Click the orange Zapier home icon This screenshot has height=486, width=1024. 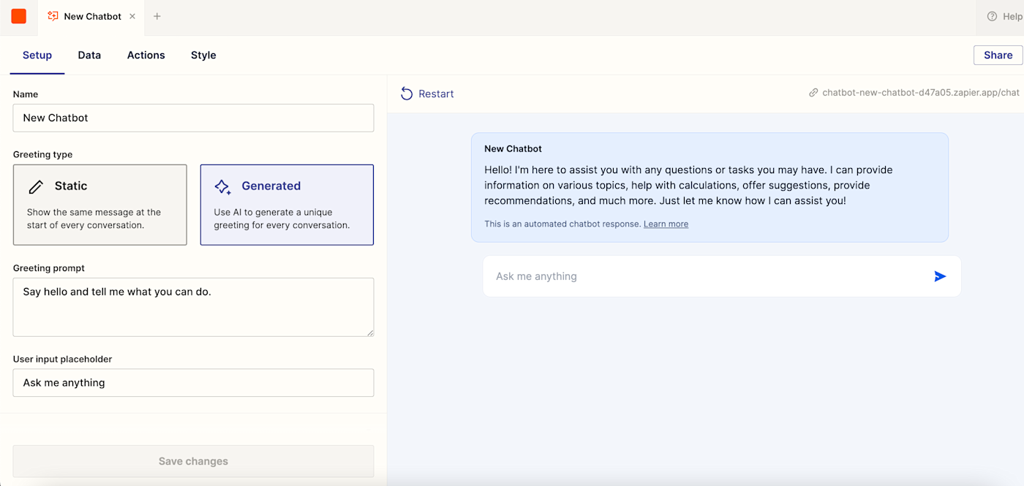[x=19, y=16]
